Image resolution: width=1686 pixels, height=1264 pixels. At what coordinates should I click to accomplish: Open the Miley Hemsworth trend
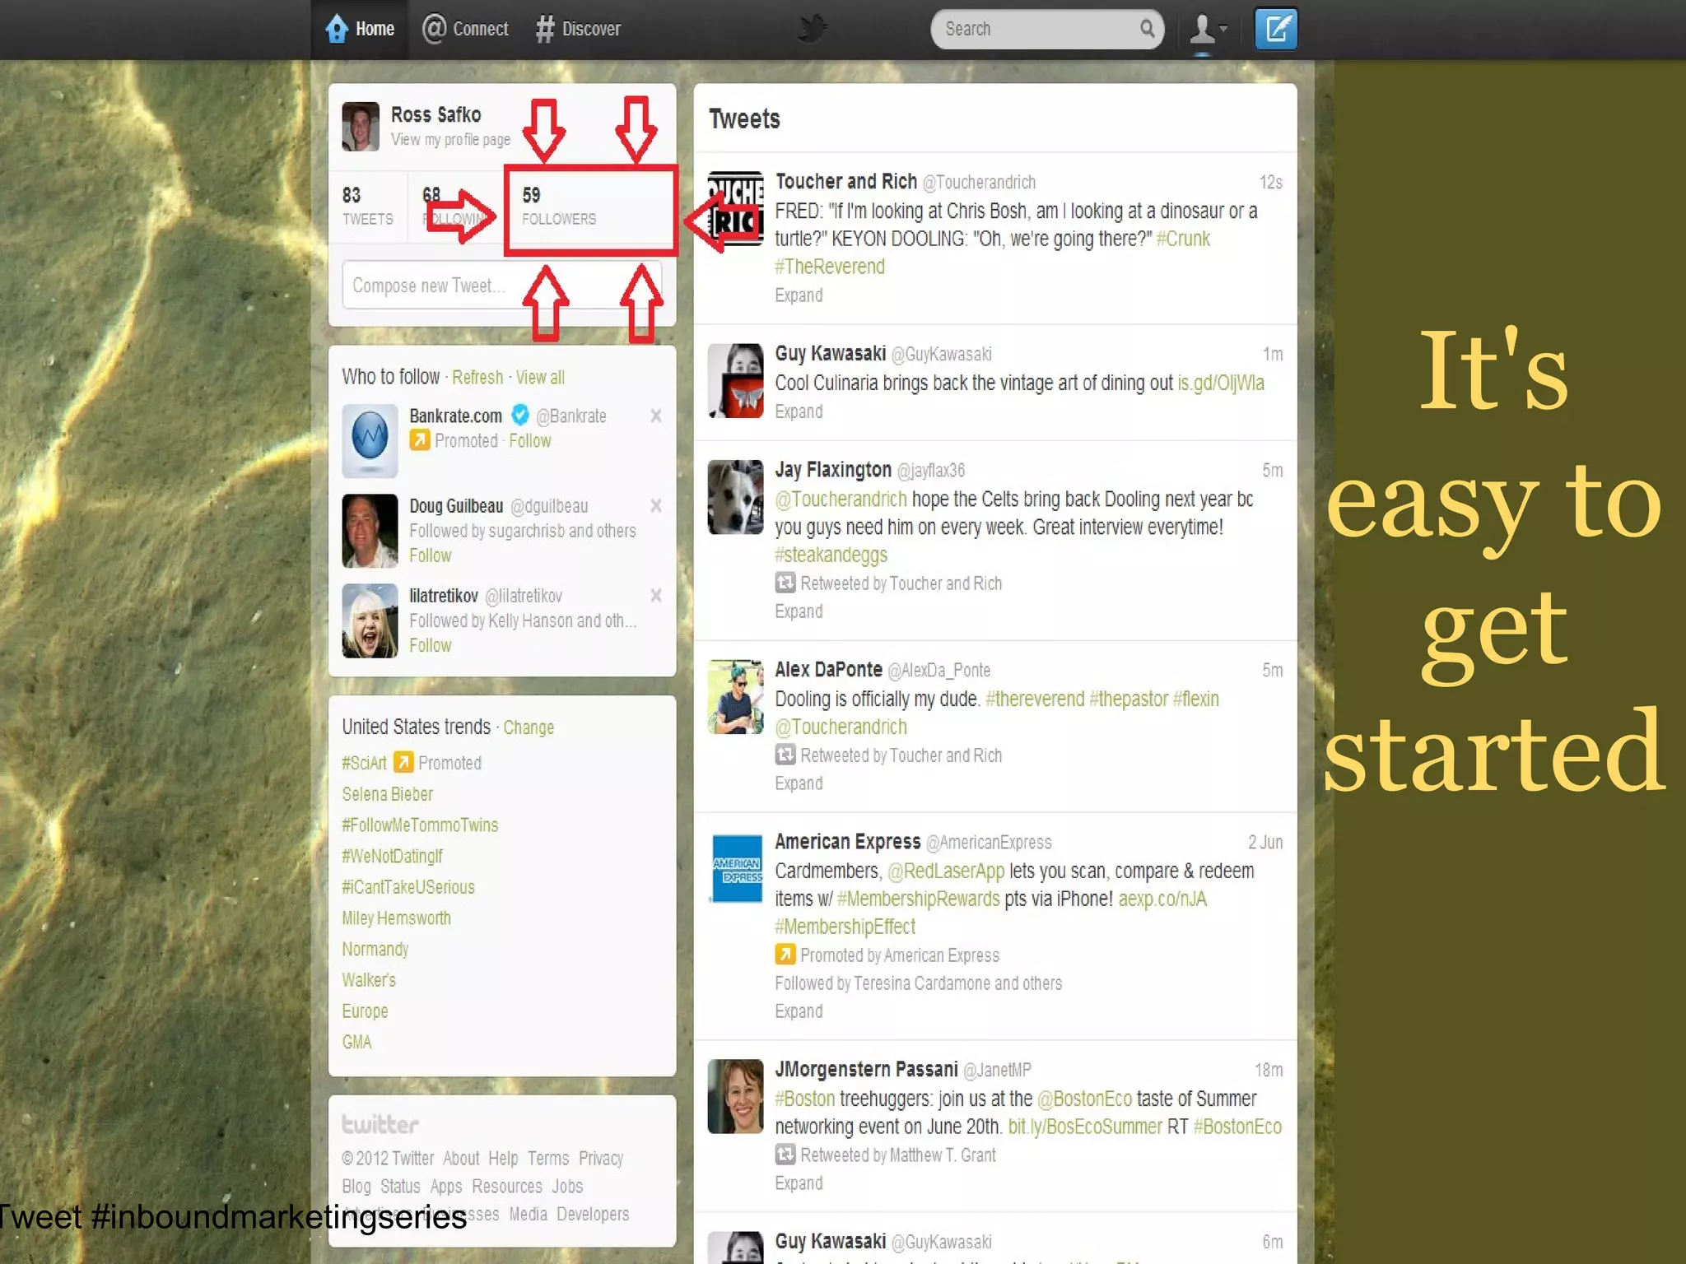(396, 918)
